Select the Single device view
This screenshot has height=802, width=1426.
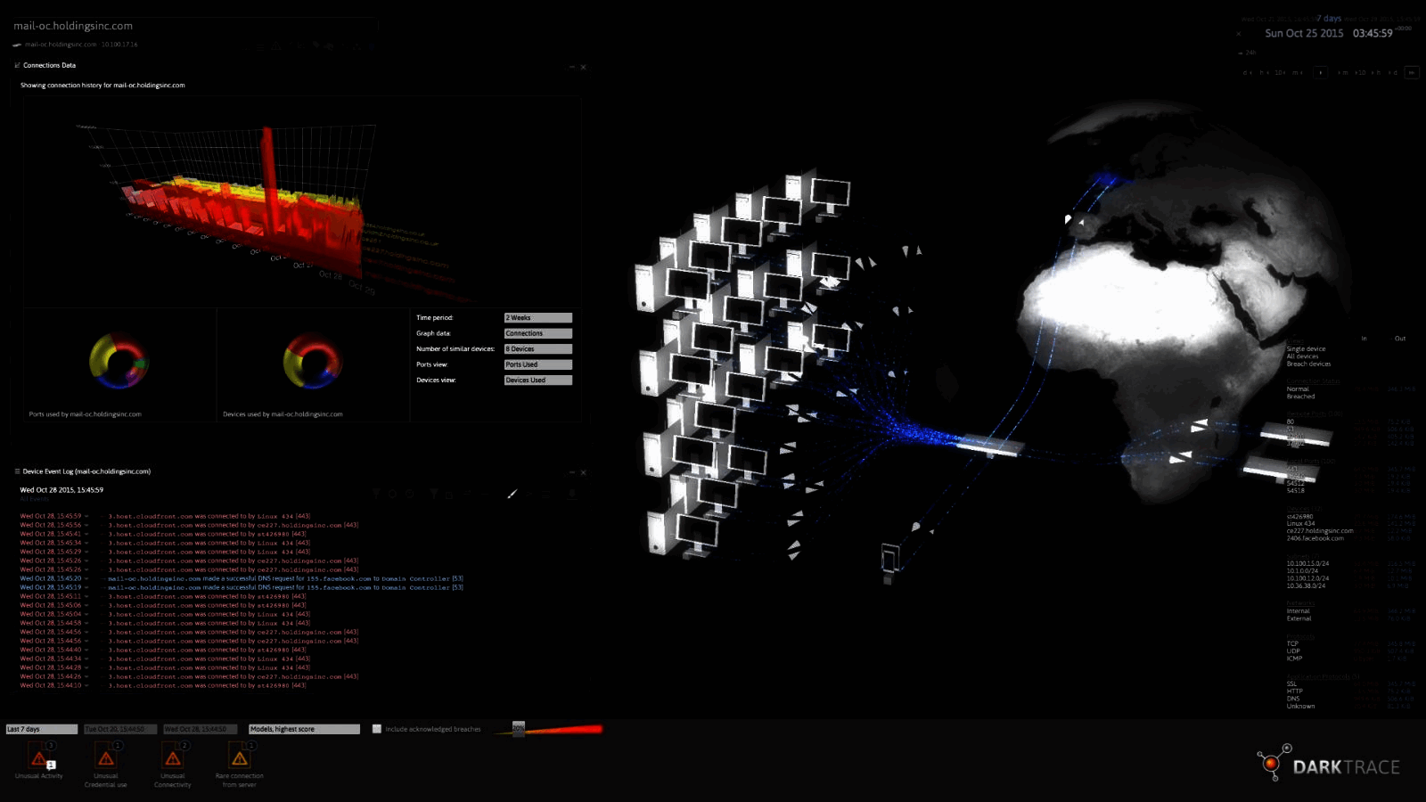(1306, 349)
